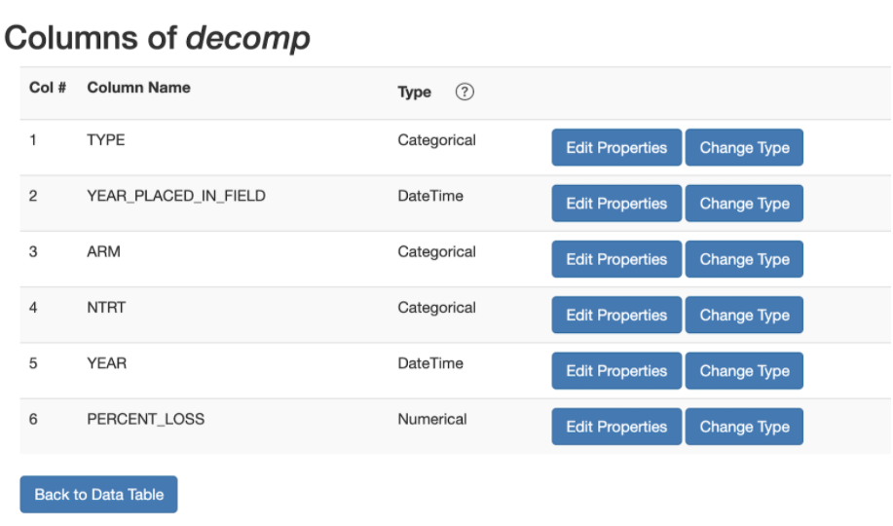
Task: Edit Properties for TYPE column
Action: click(x=616, y=148)
